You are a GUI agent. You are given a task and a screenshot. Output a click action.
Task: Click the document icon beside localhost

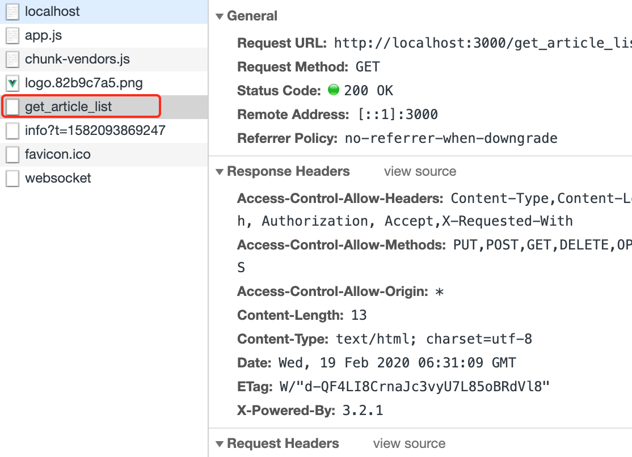tap(12, 11)
